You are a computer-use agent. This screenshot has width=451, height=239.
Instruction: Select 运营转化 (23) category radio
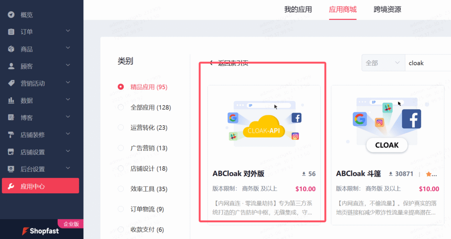coord(121,127)
